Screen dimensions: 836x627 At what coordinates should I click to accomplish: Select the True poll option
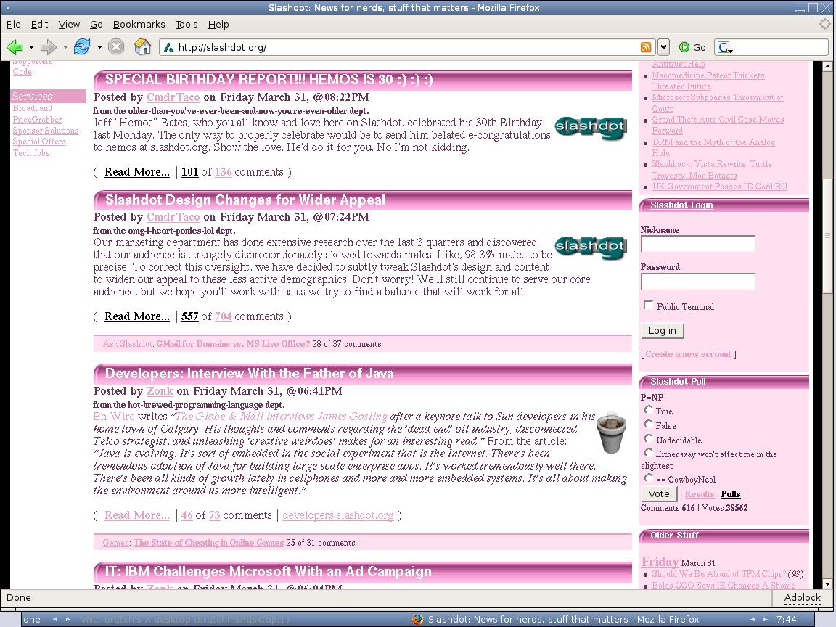click(x=648, y=410)
